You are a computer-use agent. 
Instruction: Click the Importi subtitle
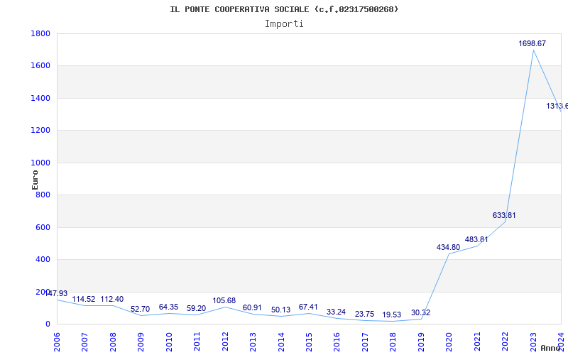coord(284,24)
